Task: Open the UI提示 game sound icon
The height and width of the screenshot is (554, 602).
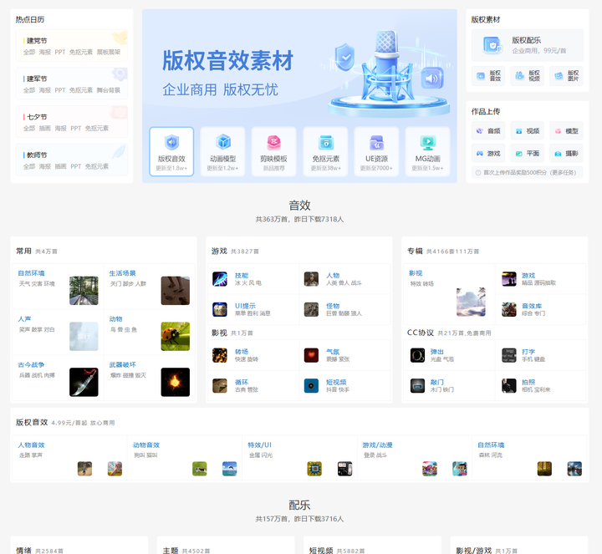Action: pos(220,309)
